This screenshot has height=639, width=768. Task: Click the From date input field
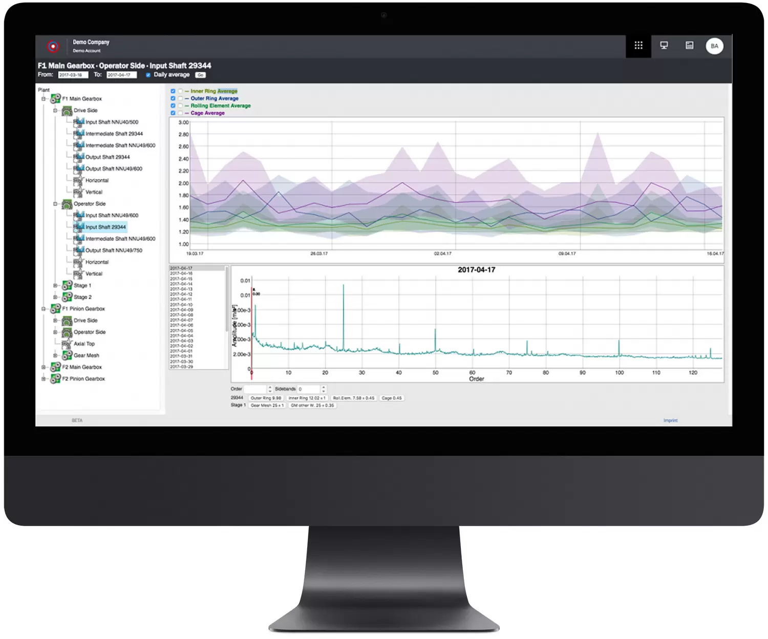73,75
